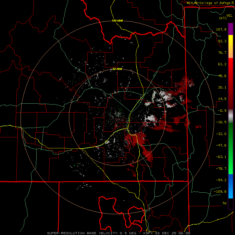Click the green segment of the velocity color bar
This screenshot has width=235, height=235.
coord(231,148)
